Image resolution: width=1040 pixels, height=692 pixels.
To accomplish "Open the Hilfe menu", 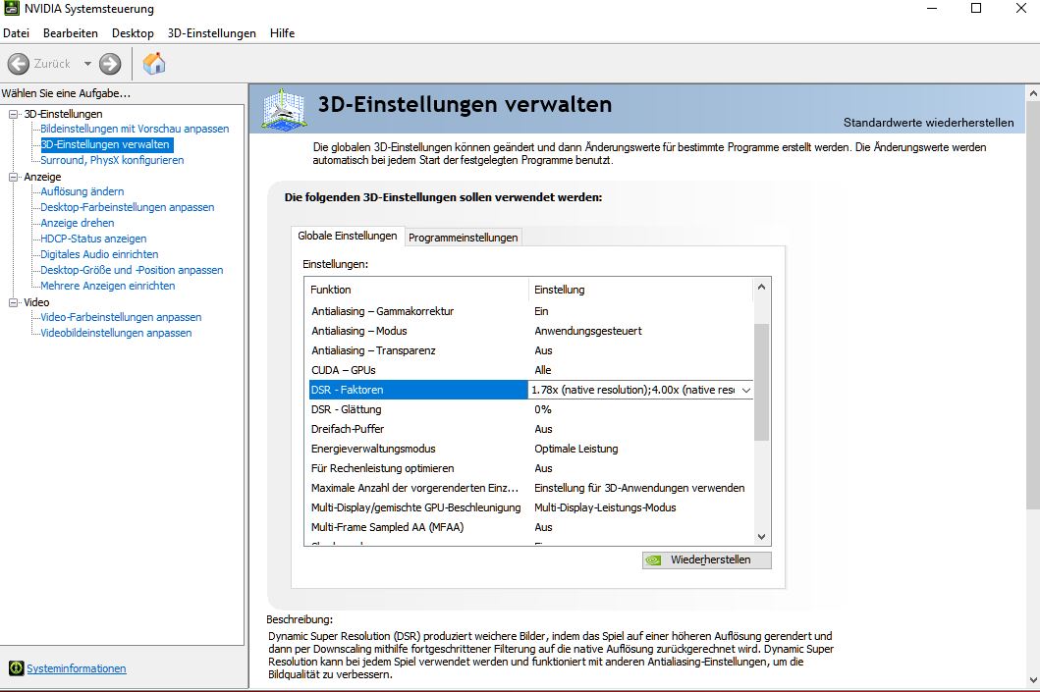I will [282, 33].
